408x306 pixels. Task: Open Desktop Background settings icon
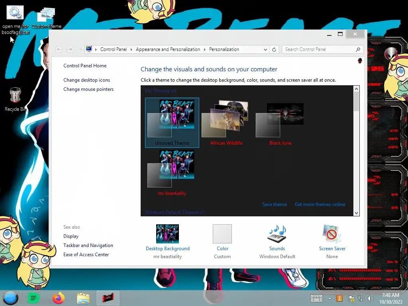[168, 233]
